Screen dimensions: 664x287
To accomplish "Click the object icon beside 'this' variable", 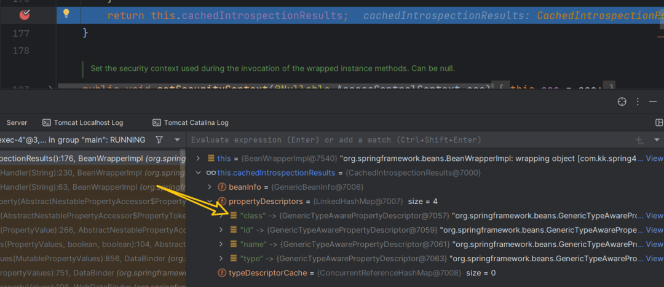I will click(211, 159).
